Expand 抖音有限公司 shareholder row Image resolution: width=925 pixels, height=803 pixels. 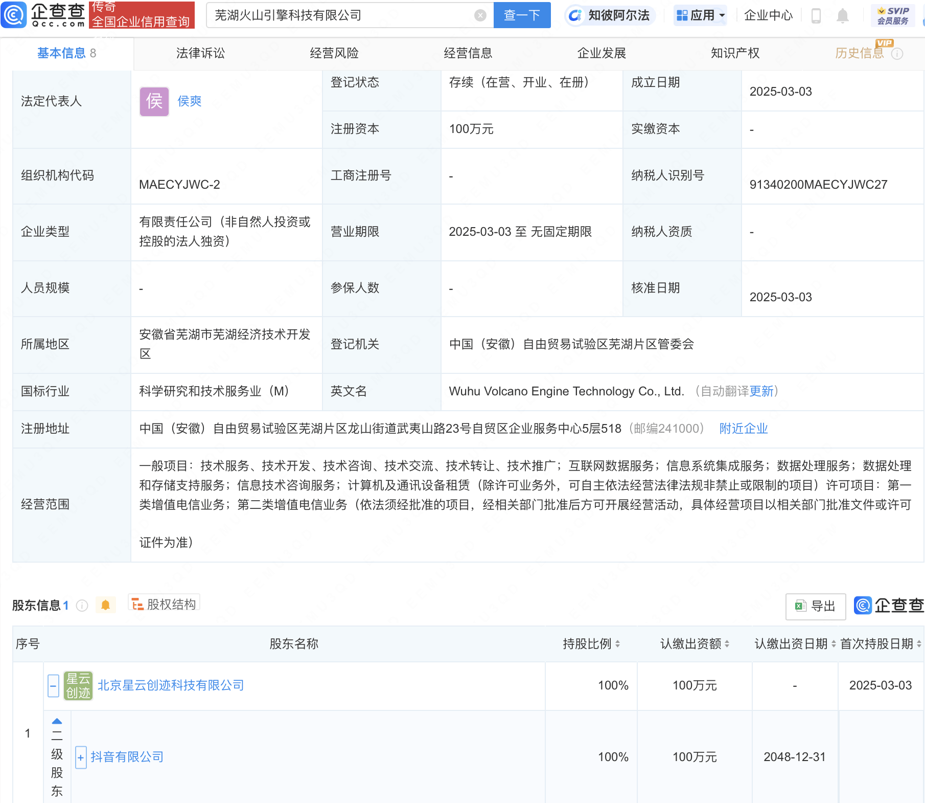click(81, 757)
